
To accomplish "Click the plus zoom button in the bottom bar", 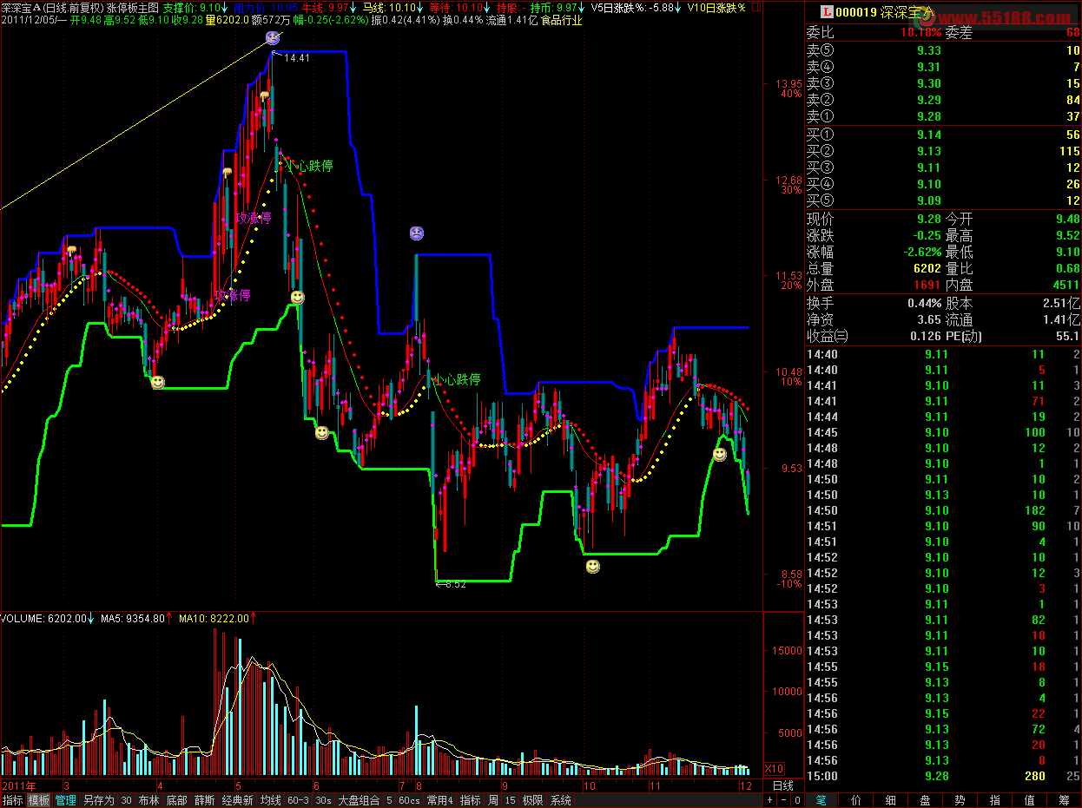I will coord(769,800).
